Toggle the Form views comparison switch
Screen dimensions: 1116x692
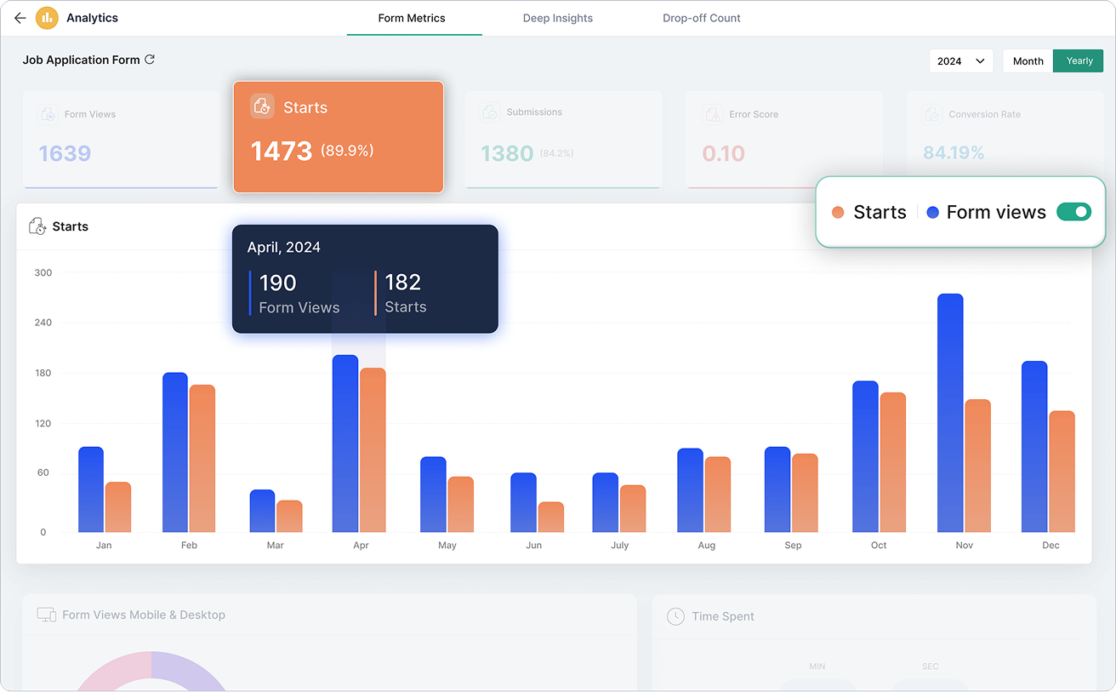pyautogui.click(x=1073, y=212)
